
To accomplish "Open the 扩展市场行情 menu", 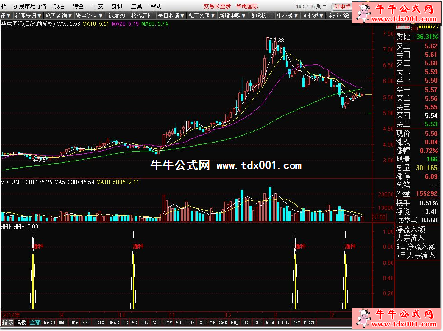I will pos(30,6).
